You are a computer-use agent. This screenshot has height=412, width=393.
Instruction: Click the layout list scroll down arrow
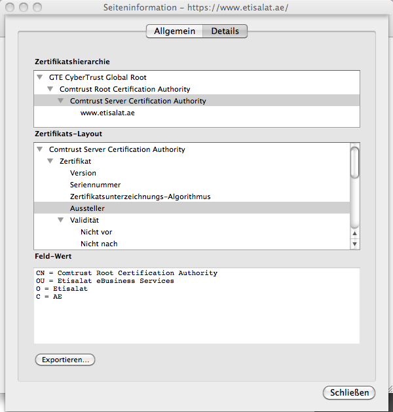pyautogui.click(x=355, y=244)
